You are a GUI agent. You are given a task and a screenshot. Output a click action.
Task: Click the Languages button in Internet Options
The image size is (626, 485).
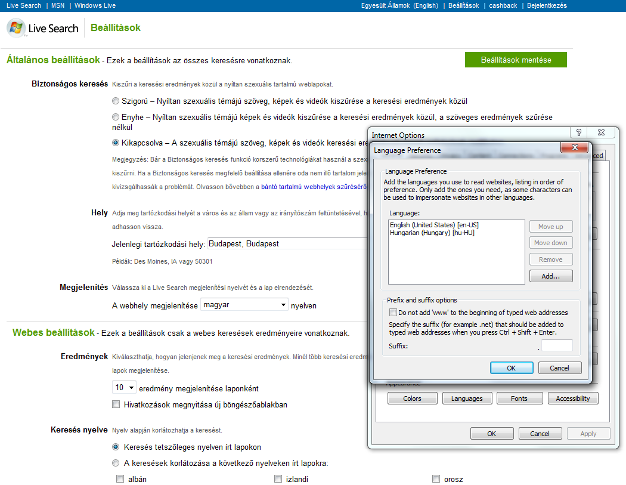click(x=467, y=398)
